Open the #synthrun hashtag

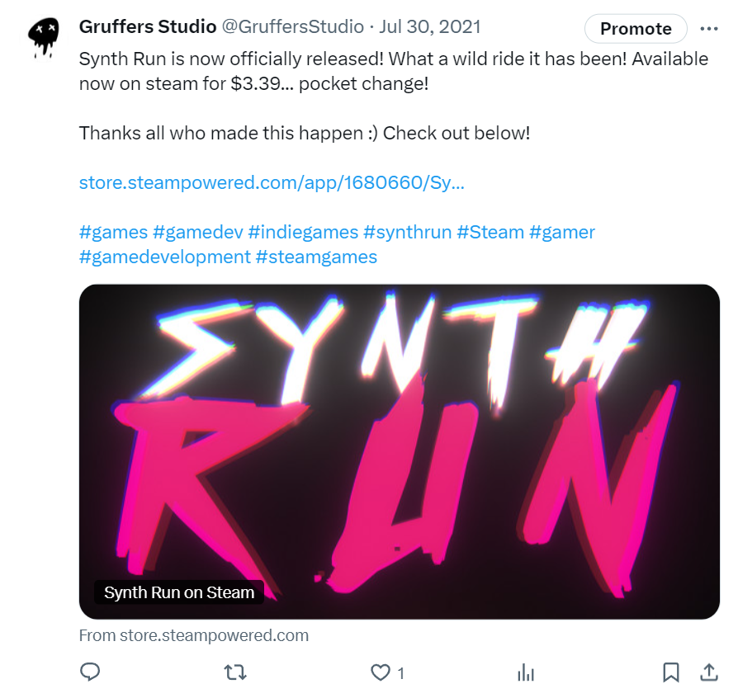click(x=407, y=232)
